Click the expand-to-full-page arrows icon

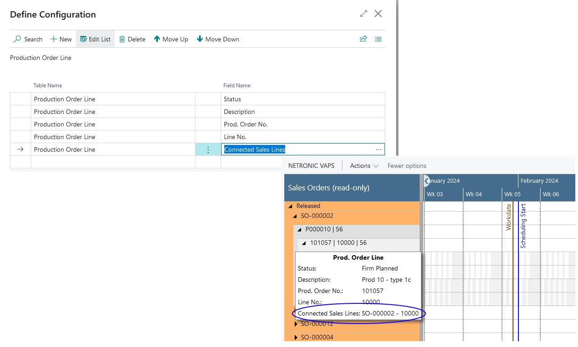tap(364, 14)
